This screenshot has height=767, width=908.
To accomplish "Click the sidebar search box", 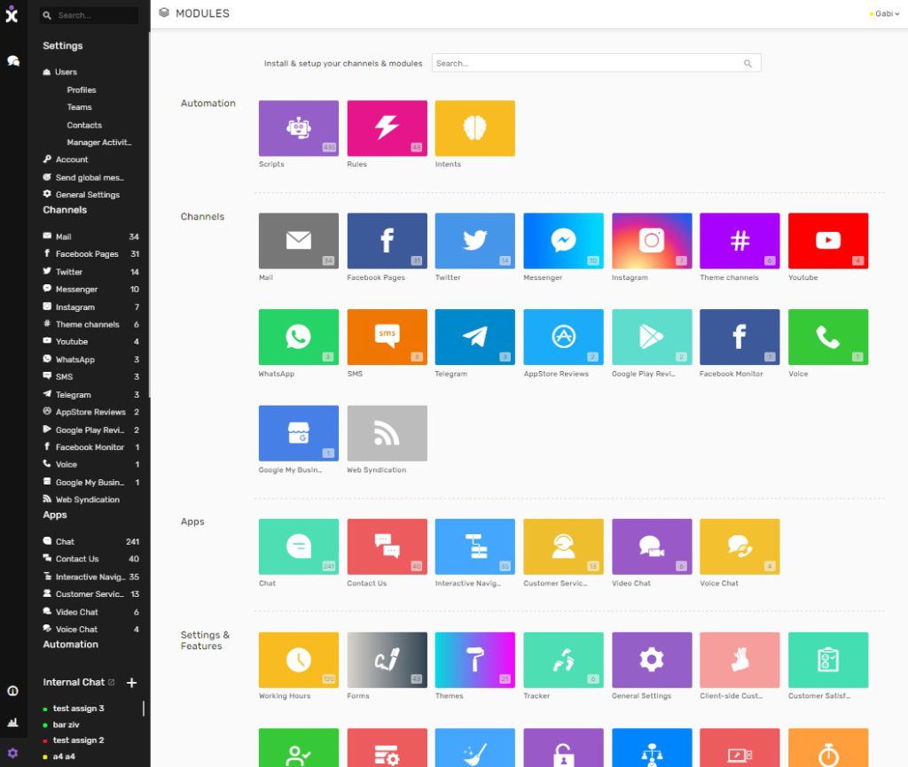I will coord(90,16).
